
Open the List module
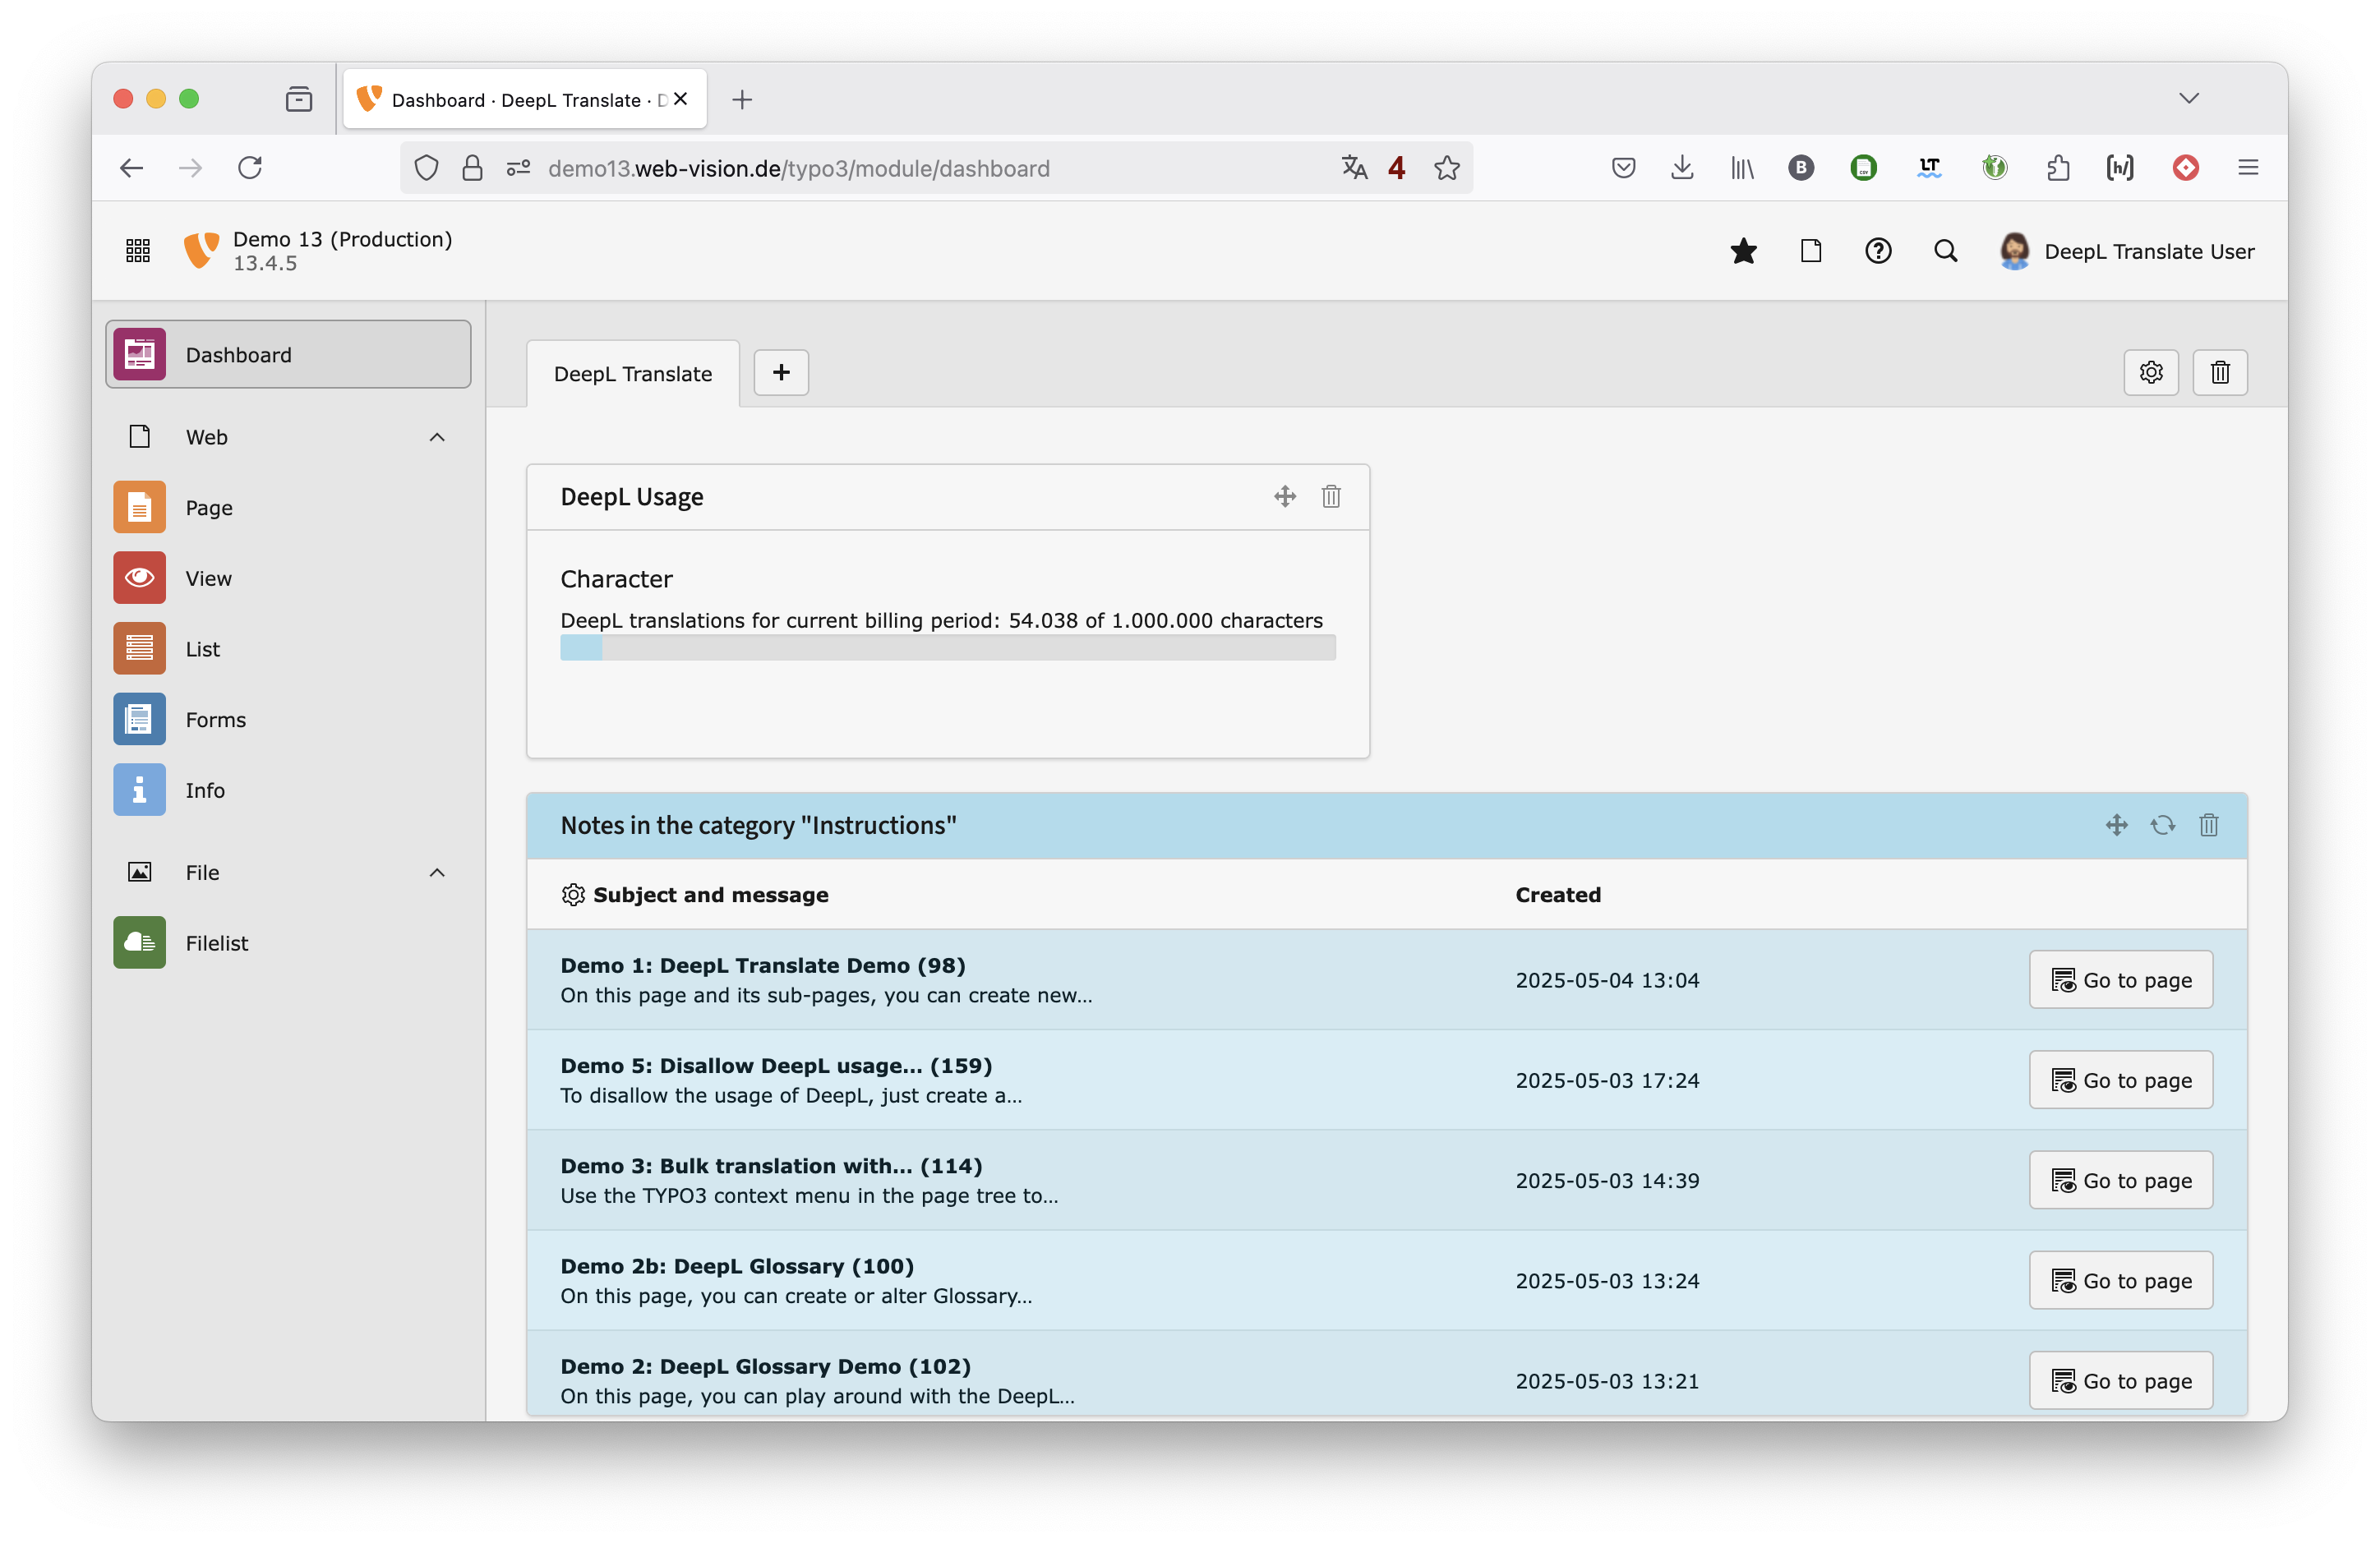click(x=288, y=649)
